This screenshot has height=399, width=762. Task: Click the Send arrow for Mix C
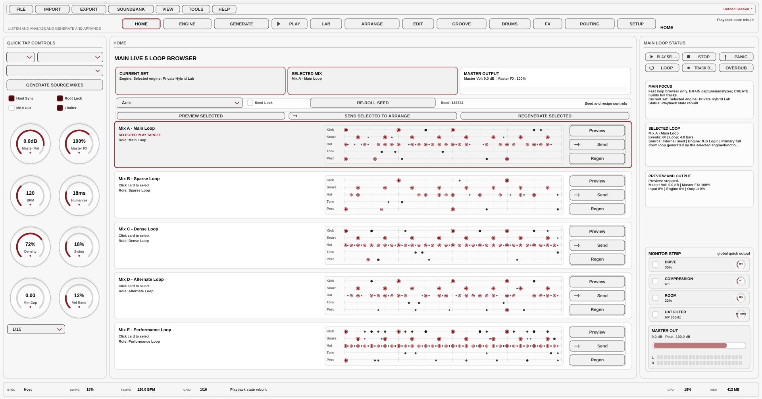[577, 245]
